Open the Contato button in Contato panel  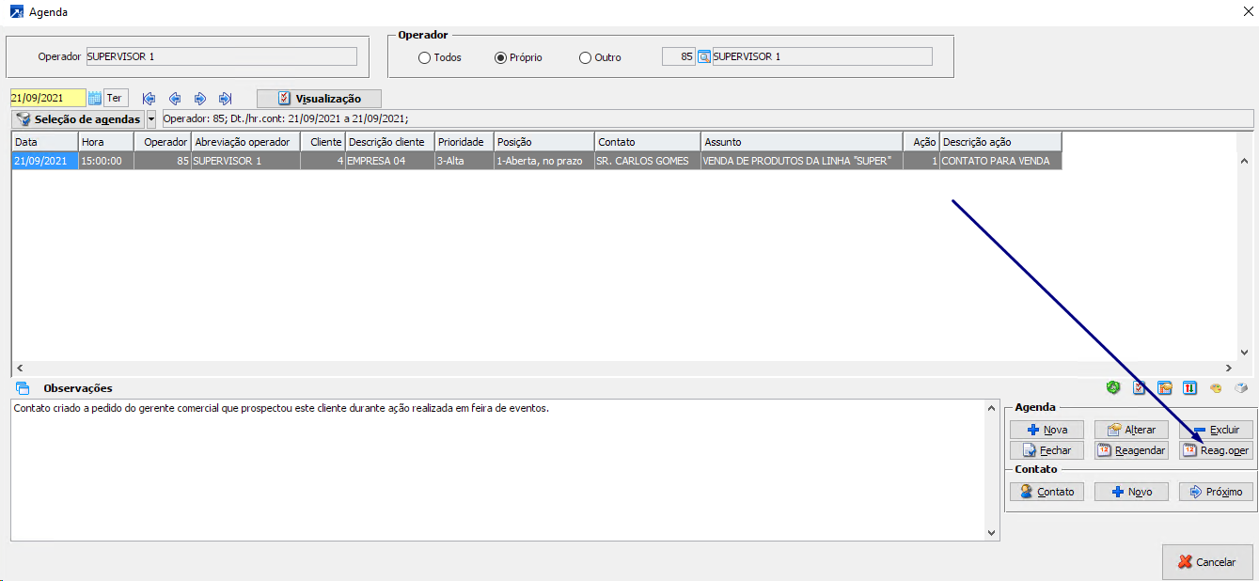click(x=1047, y=492)
